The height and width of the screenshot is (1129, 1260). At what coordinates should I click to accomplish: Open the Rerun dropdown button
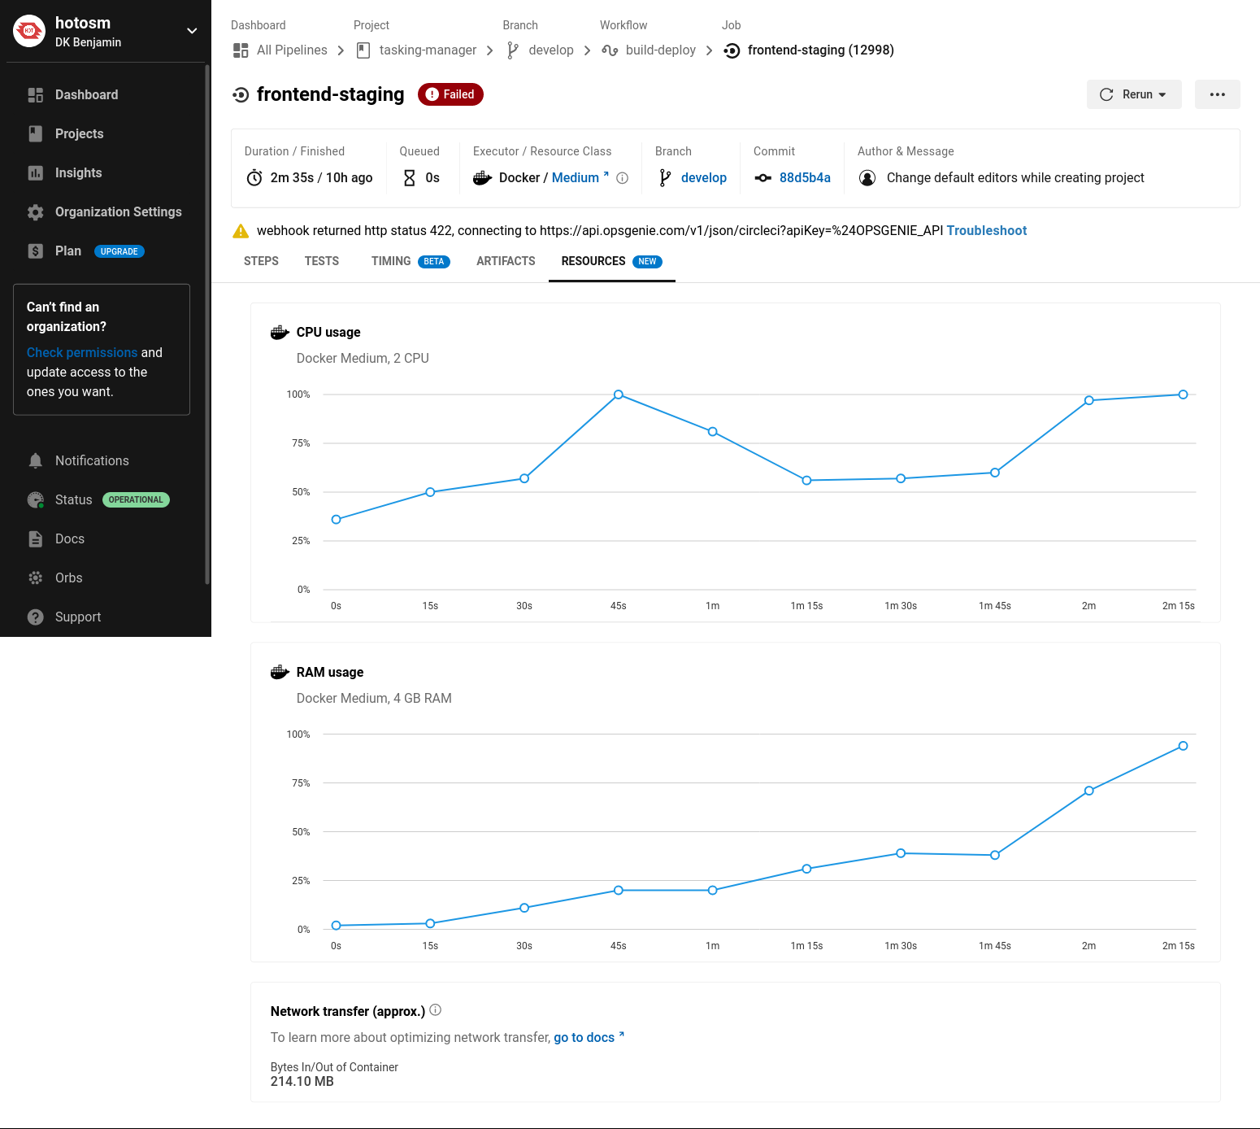point(1134,94)
